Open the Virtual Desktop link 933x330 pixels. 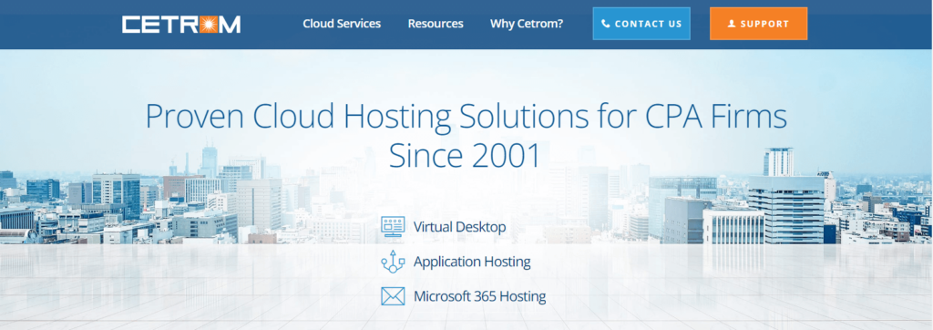click(x=460, y=227)
